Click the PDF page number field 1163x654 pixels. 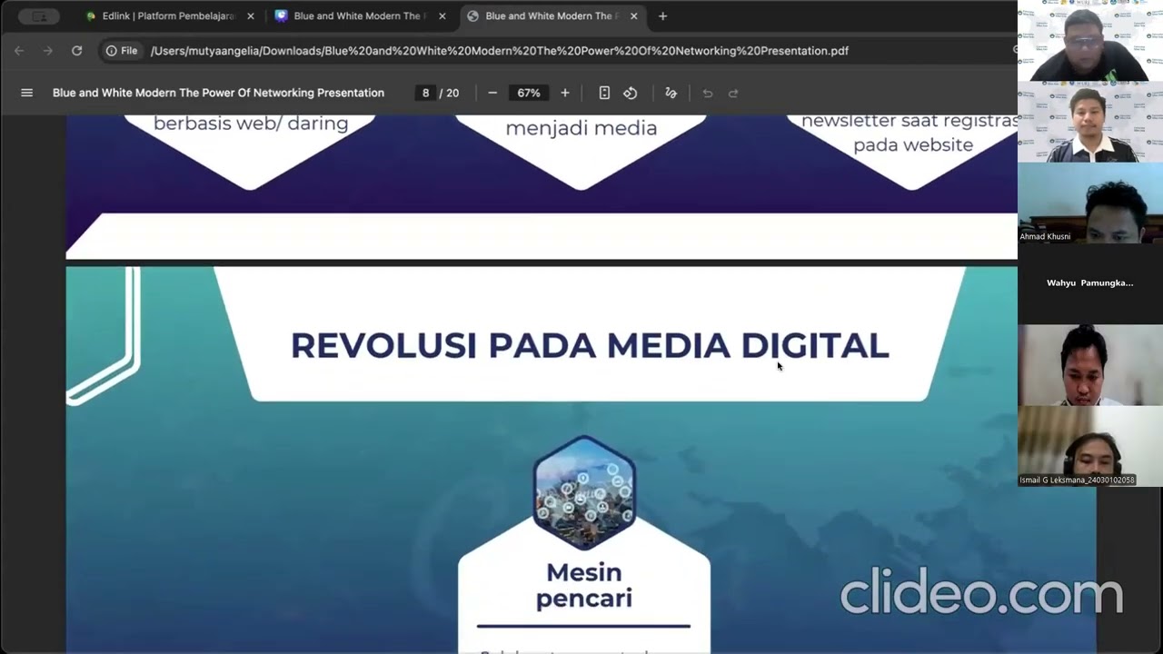point(425,93)
